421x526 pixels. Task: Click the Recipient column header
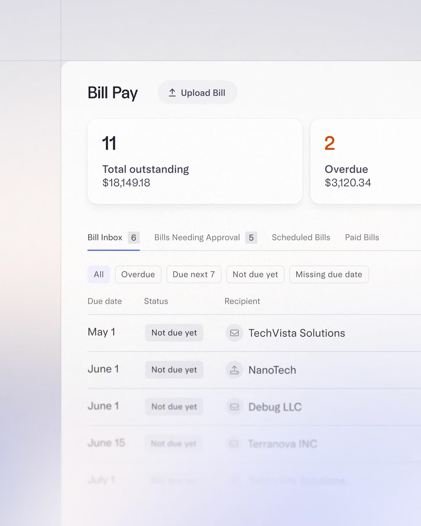pos(242,301)
